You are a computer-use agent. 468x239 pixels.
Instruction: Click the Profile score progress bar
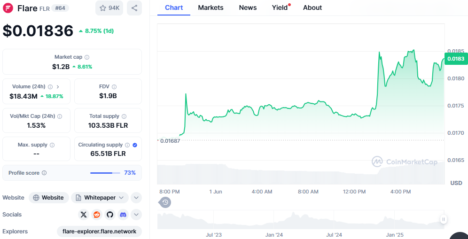(x=105, y=173)
